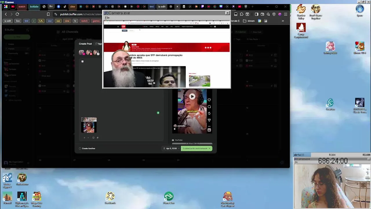Open the browser hamburger menu
Viewport: 371px width, 209px height.
(285, 14)
